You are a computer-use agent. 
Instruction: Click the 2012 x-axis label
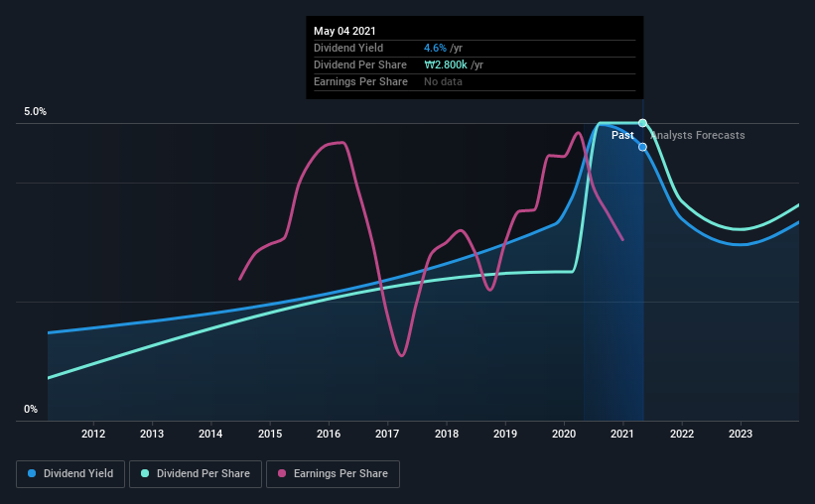coord(93,434)
